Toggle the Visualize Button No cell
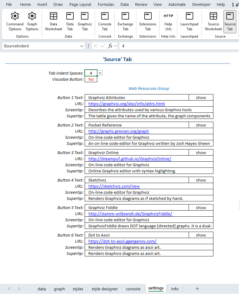This screenshot has height=294, width=240. (x=91, y=79)
